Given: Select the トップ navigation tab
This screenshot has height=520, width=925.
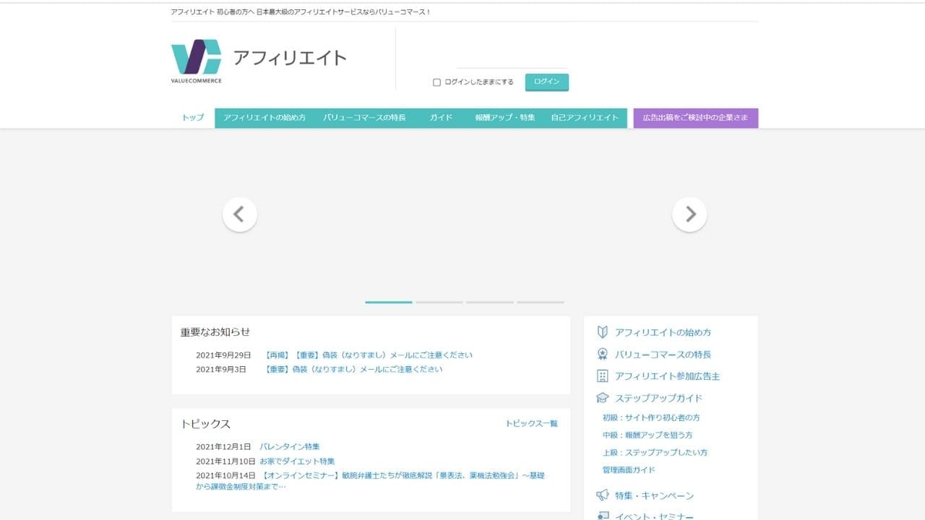Looking at the screenshot, I should tap(193, 118).
